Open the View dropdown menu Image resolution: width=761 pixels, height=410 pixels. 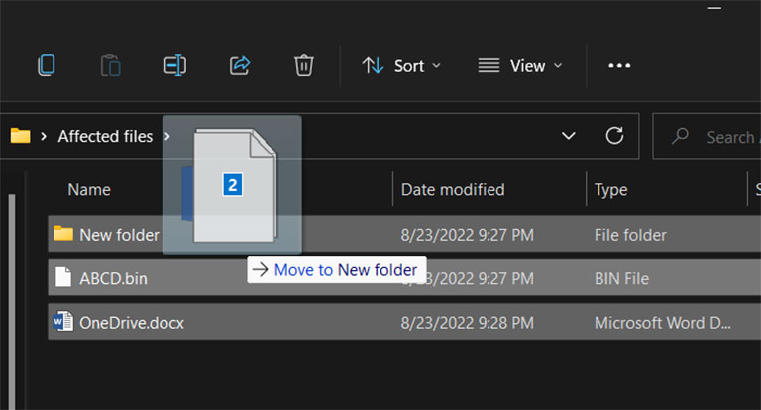(x=520, y=66)
